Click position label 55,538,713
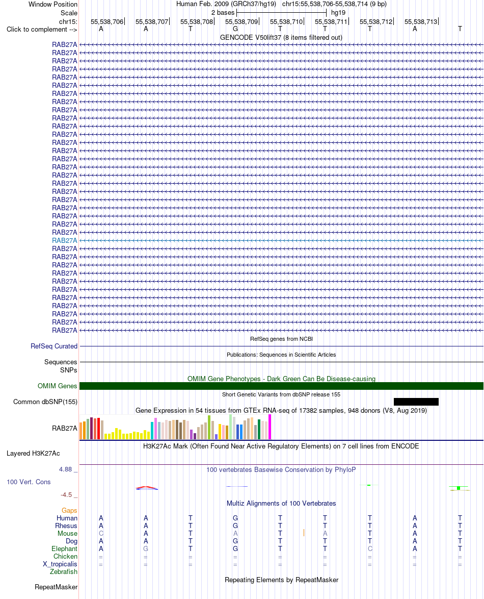Screen dimensions: 484x599 421,22
